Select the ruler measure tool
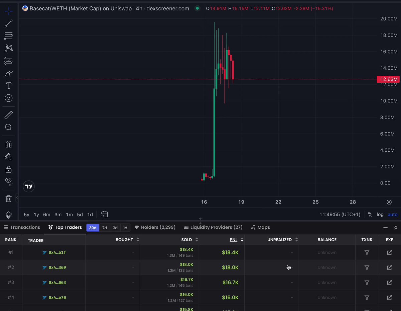 pyautogui.click(x=9, y=115)
